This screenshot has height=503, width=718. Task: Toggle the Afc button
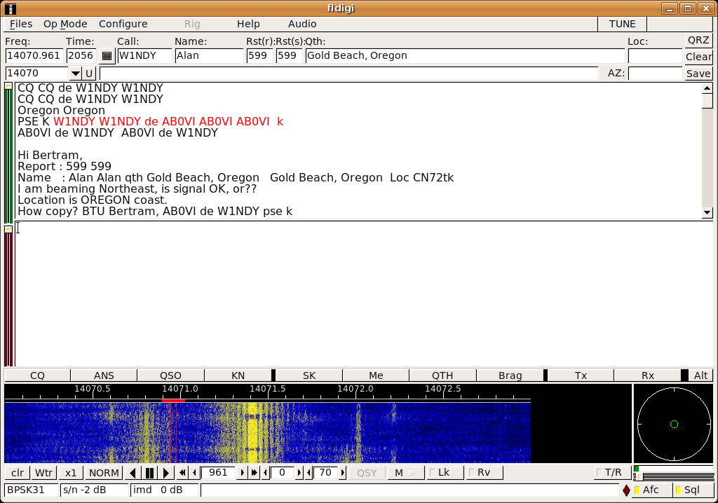pyautogui.click(x=651, y=490)
